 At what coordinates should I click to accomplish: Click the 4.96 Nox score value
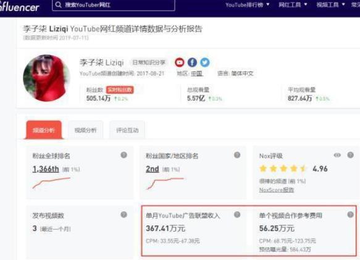[x=320, y=169]
